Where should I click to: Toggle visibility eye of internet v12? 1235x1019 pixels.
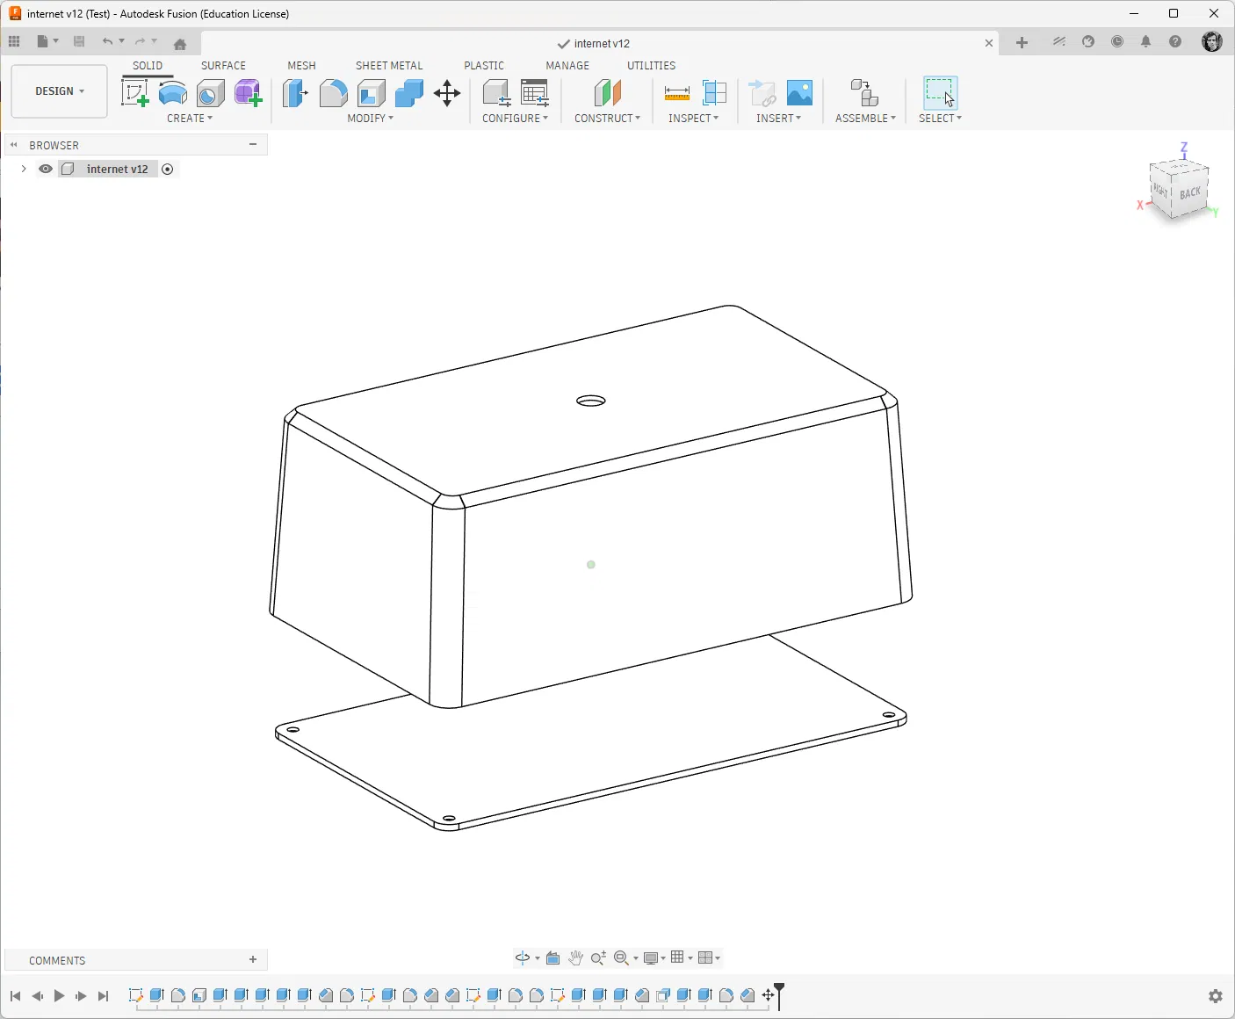[46, 169]
